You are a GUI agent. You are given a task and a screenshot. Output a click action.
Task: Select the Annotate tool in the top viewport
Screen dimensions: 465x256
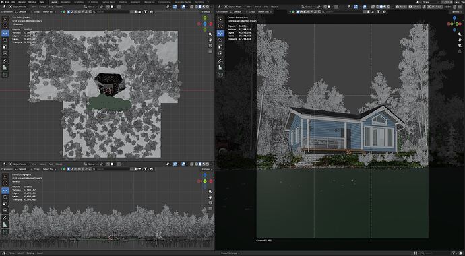pyautogui.click(x=5, y=61)
